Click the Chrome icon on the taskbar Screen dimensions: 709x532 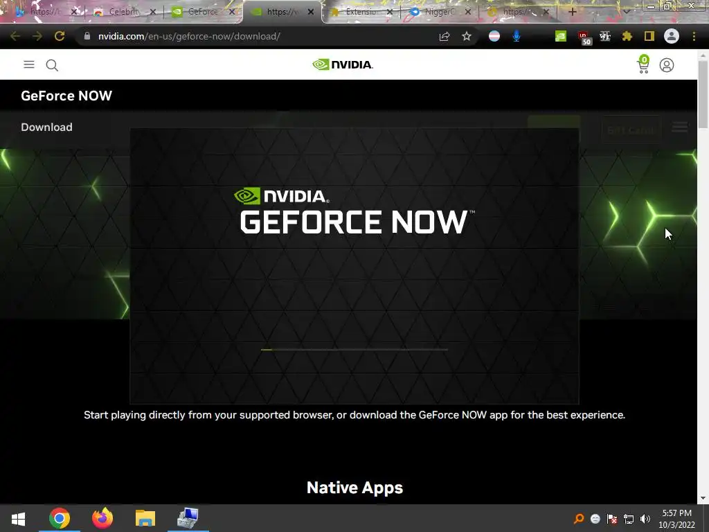point(60,518)
